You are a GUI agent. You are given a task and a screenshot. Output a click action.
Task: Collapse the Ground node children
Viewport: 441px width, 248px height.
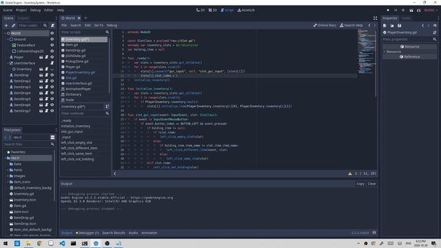pyautogui.click(x=8, y=39)
